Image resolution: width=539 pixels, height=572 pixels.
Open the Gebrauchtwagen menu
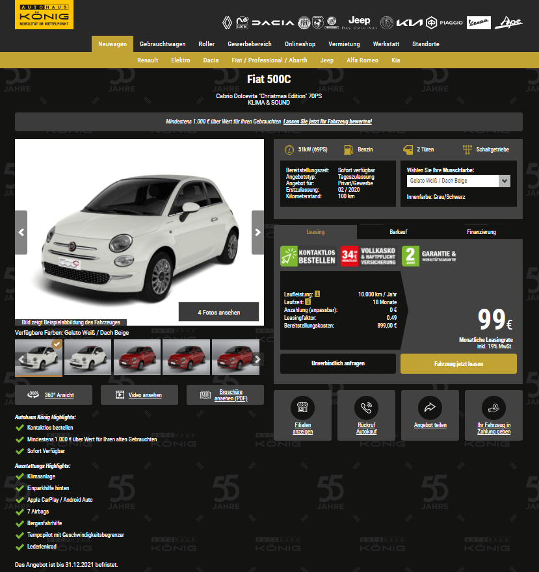tap(163, 44)
